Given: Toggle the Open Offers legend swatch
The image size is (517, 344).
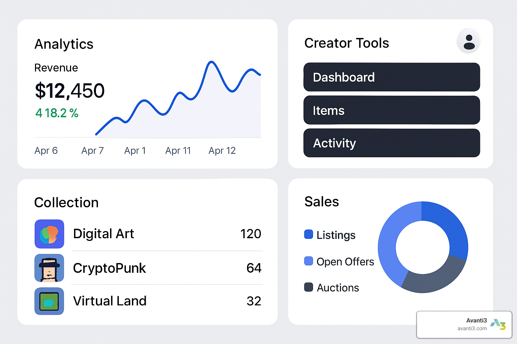Looking at the screenshot, I should [x=308, y=261].
